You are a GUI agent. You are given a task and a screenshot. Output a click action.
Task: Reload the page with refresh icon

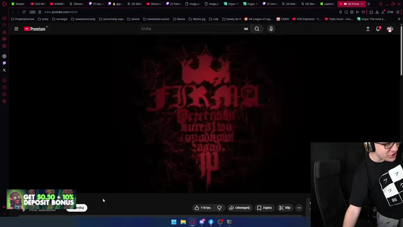[24, 12]
